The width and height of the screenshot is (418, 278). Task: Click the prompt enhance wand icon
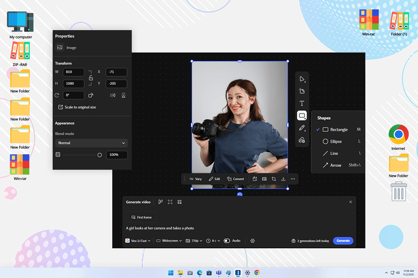click(x=160, y=202)
